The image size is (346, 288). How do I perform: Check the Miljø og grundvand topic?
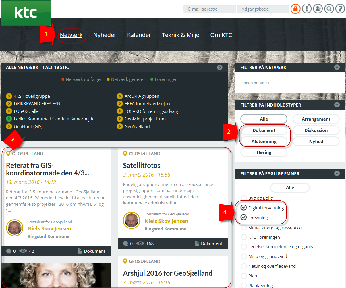pos(244,256)
